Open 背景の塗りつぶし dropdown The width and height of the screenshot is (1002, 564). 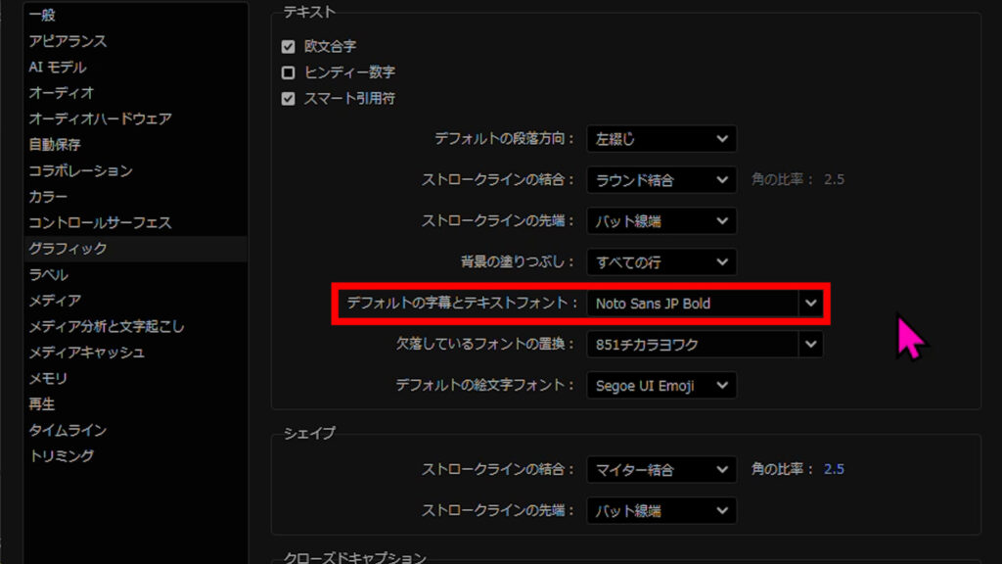coord(661,262)
